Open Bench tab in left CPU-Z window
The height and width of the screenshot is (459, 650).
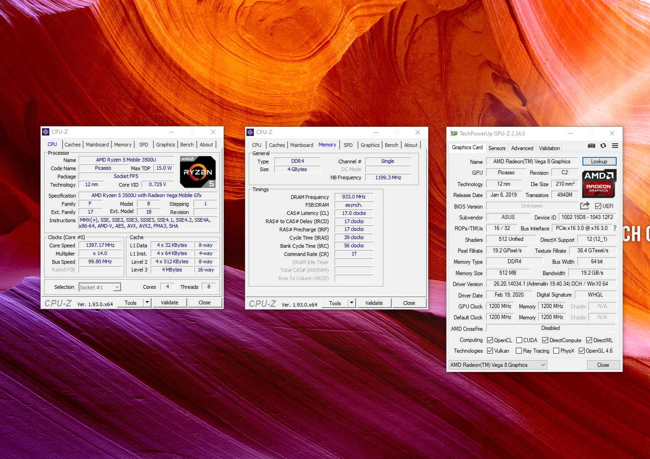click(187, 145)
